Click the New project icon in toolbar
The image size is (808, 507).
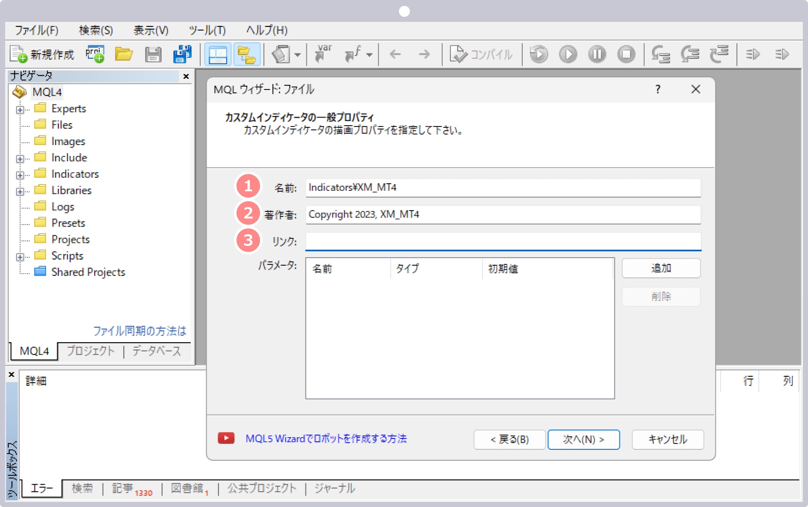[x=95, y=54]
